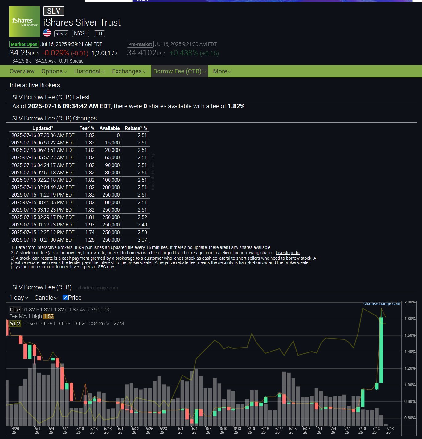Click the SLV ticker symbol badge
The width and height of the screenshot is (422, 439).
pos(54,11)
